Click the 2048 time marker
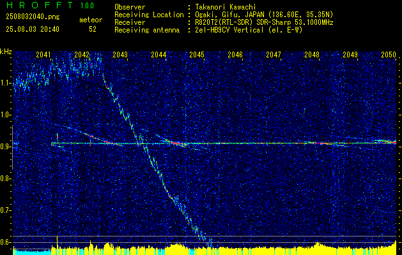Screen dimensions: 402x255 (312, 54)
